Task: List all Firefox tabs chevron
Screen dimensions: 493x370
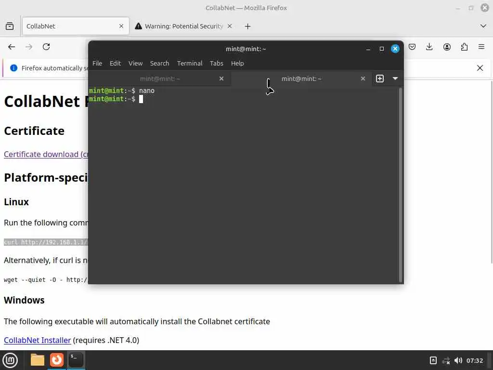Action: pos(483,26)
